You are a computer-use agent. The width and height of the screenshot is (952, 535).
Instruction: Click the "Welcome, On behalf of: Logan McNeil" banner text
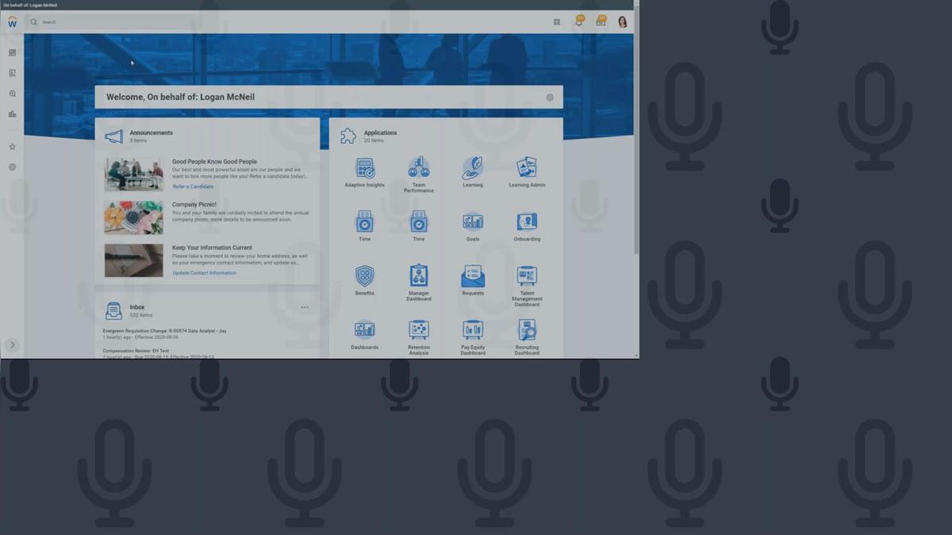pos(181,98)
